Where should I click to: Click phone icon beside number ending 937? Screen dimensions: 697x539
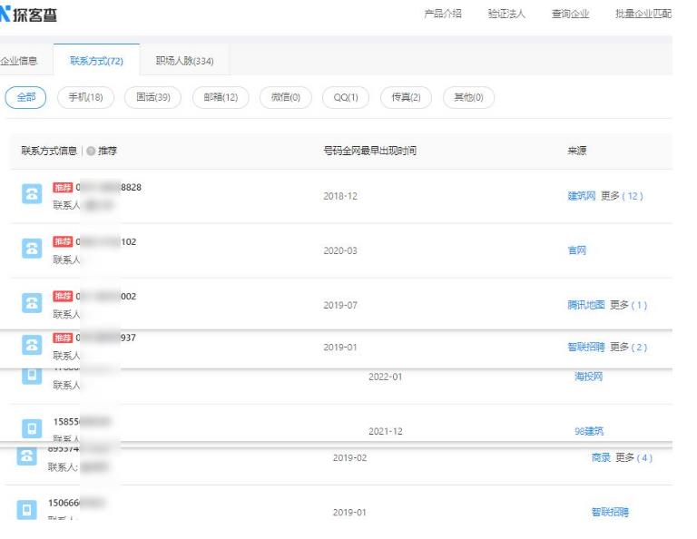coord(32,345)
